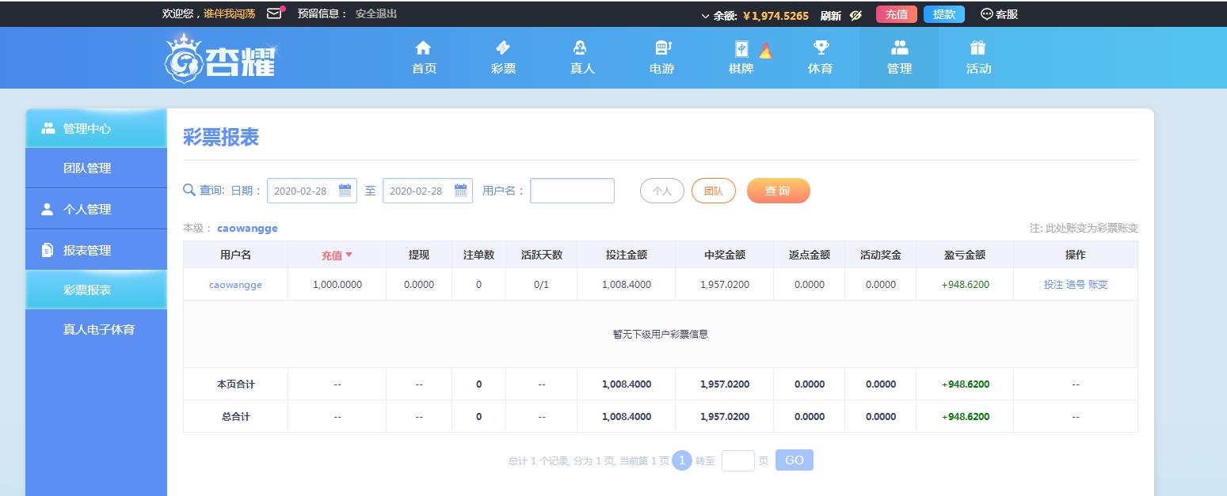Click 用户名 column header
1227x496 pixels.
click(235, 255)
